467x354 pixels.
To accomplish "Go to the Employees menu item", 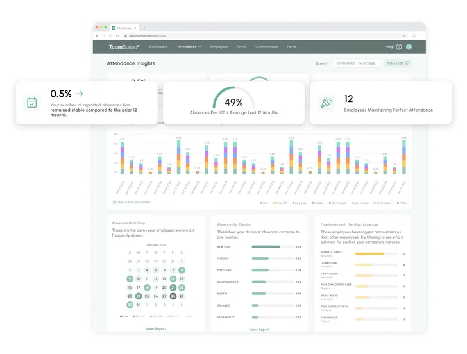I will (219, 47).
